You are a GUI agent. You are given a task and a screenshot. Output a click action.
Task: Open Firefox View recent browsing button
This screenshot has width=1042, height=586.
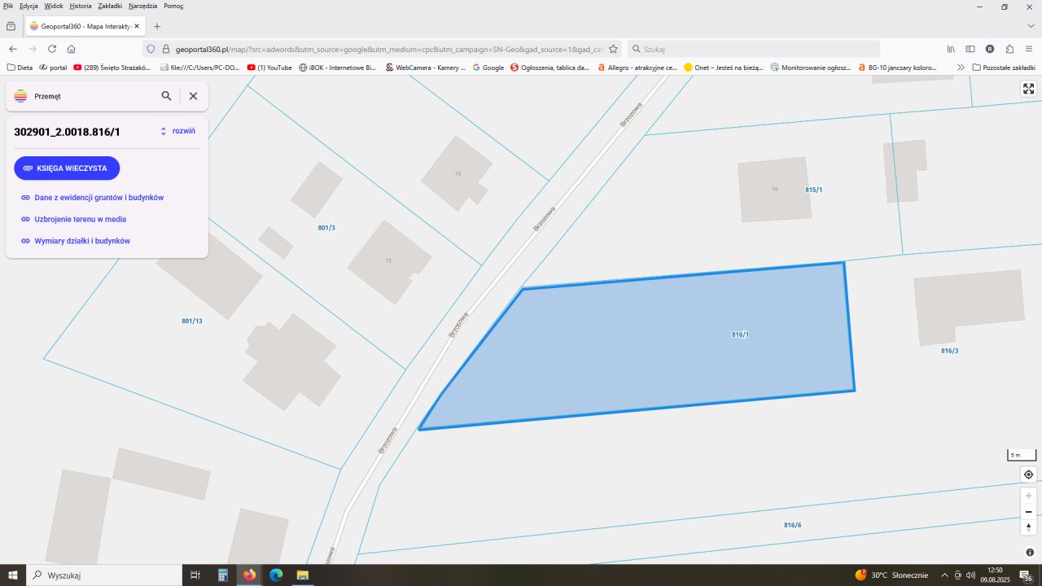tap(11, 26)
